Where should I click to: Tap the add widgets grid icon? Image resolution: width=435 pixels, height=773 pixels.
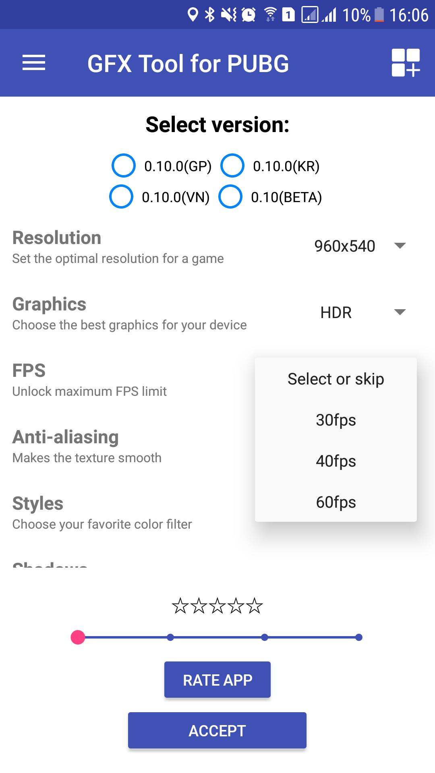pos(406,63)
